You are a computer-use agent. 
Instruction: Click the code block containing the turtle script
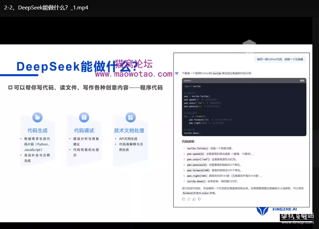coord(244,107)
